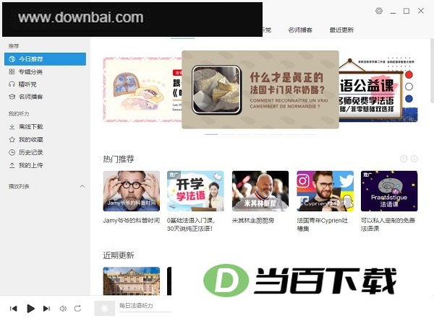
Task: Click the 离线下载 download icon
Action: pos(12,127)
